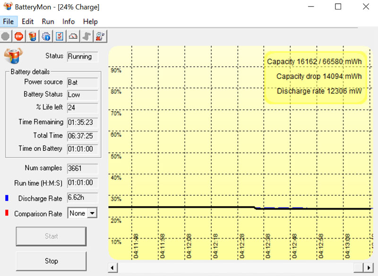Click the BatteryMon - [24% Charge] window title
Viewport: 378px width, 276px height.
click(57, 7)
